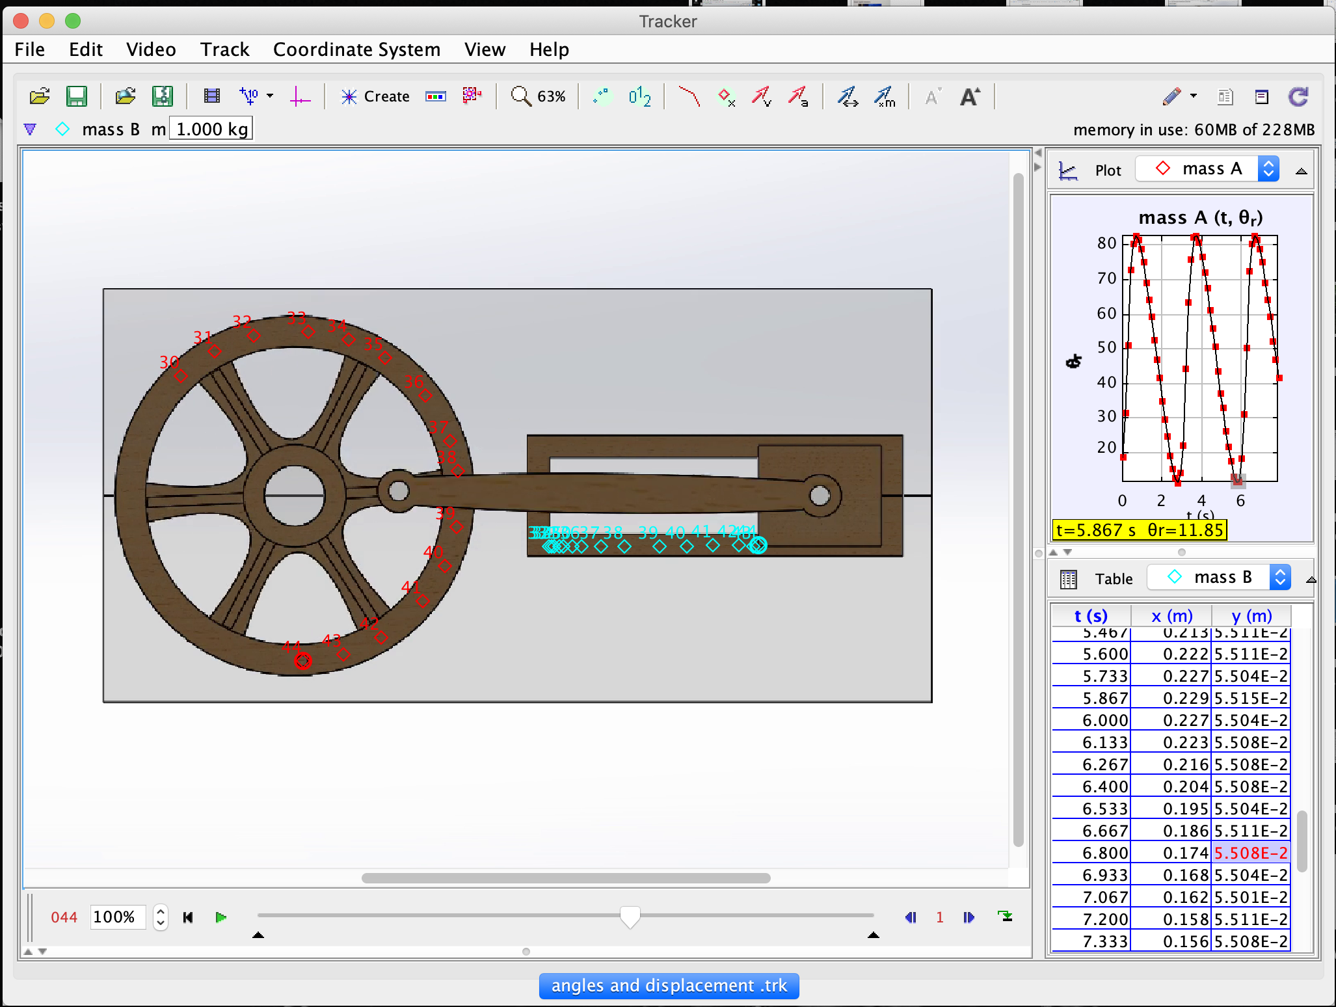This screenshot has width=1336, height=1007.
Task: Click the y (m) column header
Action: [x=1251, y=615]
